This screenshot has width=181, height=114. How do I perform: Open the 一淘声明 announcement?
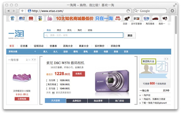pyautogui.click(x=146, y=95)
